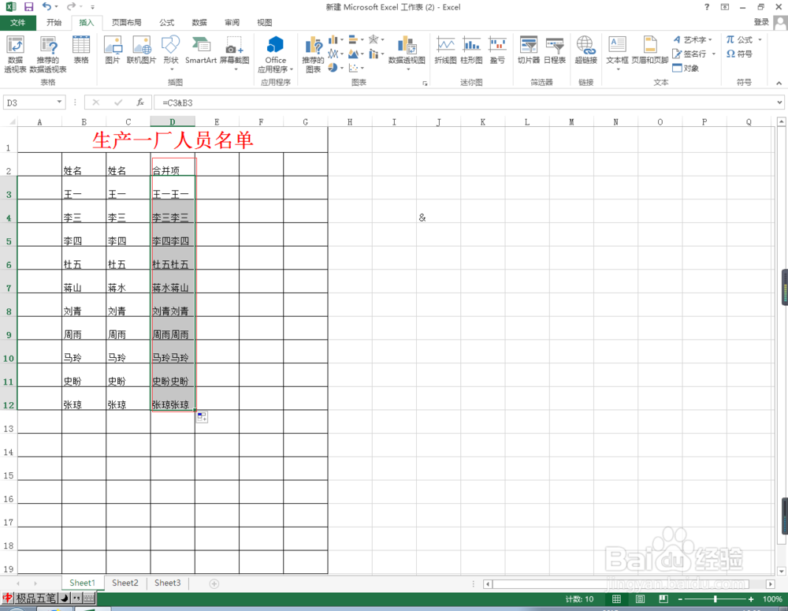Switch to Page Break Preview in status bar
Screen dimensions: 788x611
tap(663, 598)
